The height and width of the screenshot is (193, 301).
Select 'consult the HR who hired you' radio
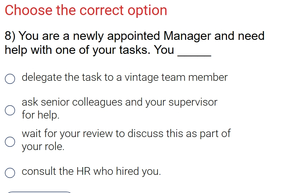click(x=10, y=173)
